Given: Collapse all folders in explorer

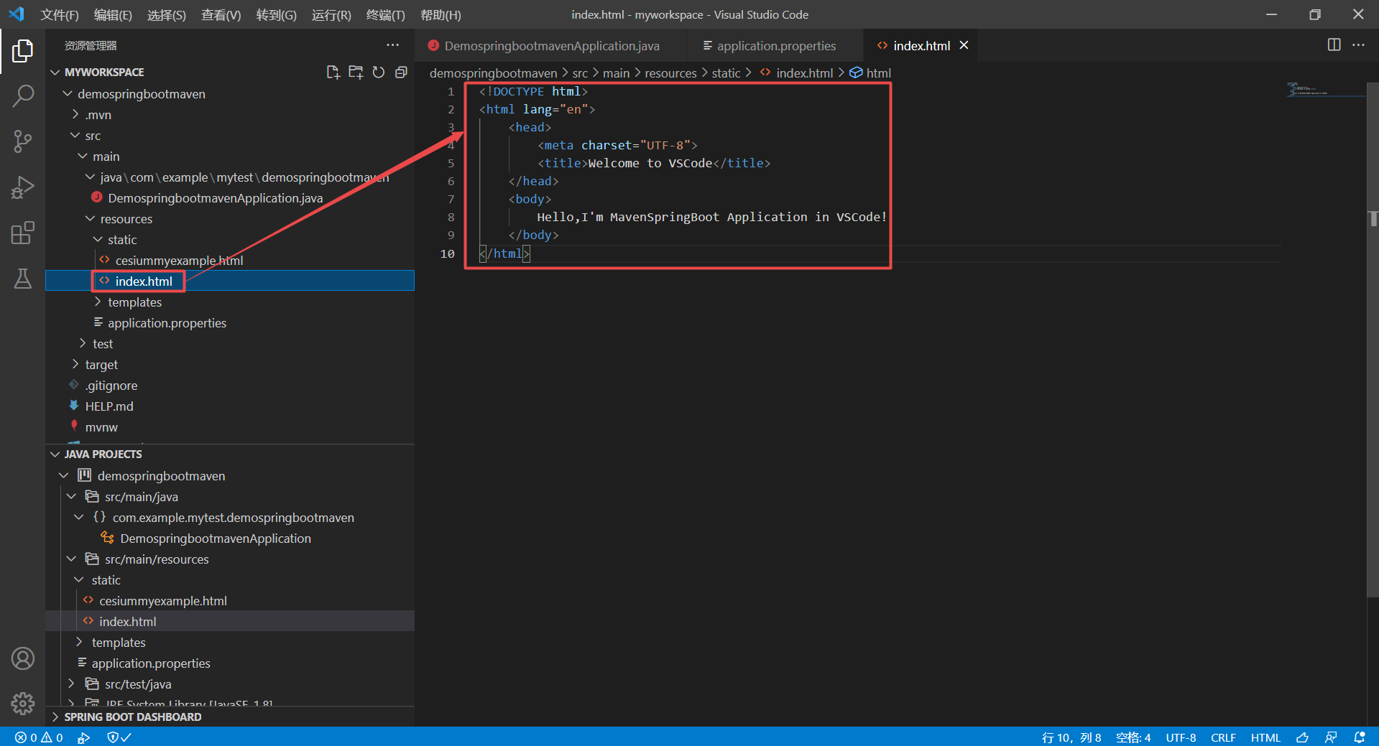Looking at the screenshot, I should click(x=402, y=72).
